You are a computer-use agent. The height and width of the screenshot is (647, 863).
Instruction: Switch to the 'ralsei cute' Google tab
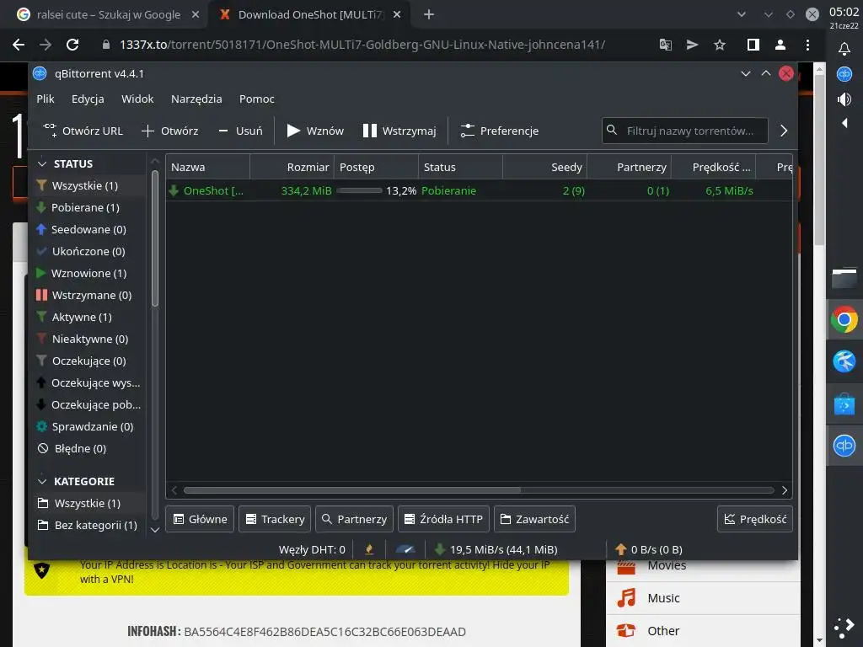(x=108, y=15)
